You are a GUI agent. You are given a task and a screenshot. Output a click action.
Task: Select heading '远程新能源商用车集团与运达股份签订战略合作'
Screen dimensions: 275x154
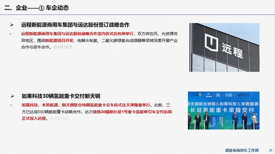click(x=75, y=25)
